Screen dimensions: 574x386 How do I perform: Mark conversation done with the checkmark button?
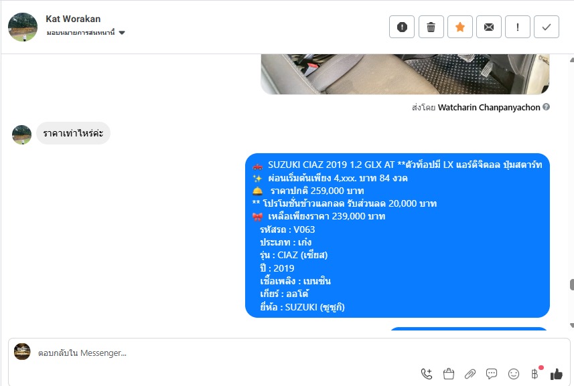pos(547,27)
